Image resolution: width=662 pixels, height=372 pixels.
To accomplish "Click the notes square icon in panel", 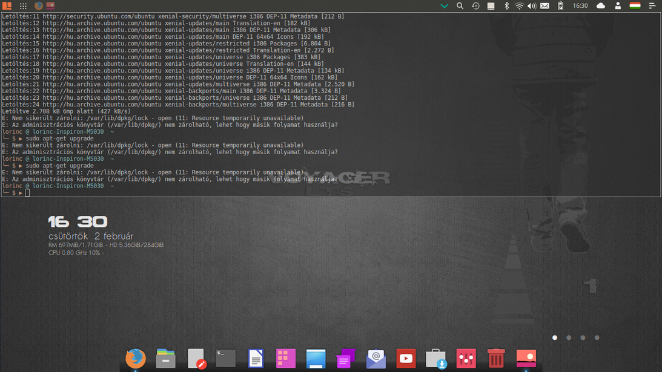I will tap(491, 6).
